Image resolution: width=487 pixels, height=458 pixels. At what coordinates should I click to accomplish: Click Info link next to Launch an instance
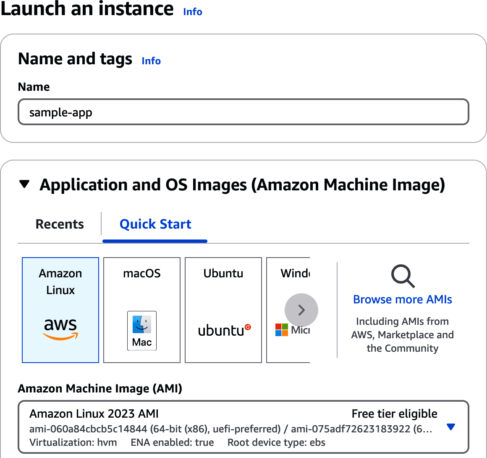coord(193,11)
